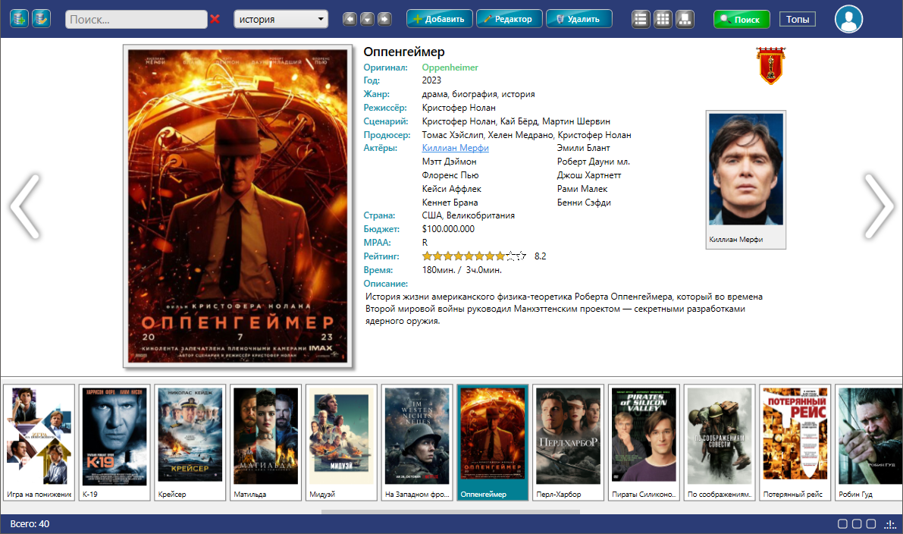This screenshot has width=903, height=534.
Task: Click the add database icon
Action: click(x=19, y=18)
